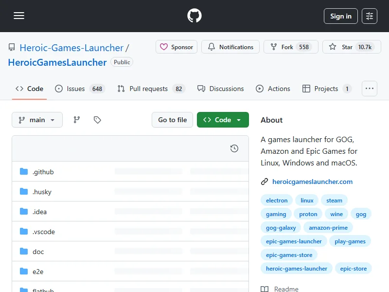Open the appearance settings icon
The image size is (389, 292).
click(370, 16)
